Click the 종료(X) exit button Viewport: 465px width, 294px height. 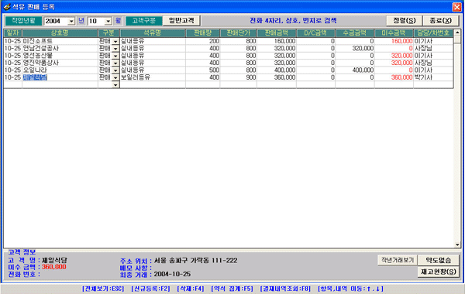(441, 20)
